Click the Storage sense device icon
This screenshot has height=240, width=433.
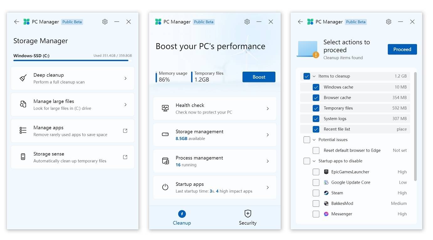pos(23,157)
